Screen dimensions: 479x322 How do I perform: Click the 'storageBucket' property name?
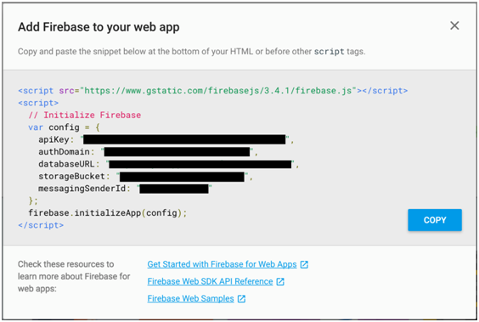(71, 176)
